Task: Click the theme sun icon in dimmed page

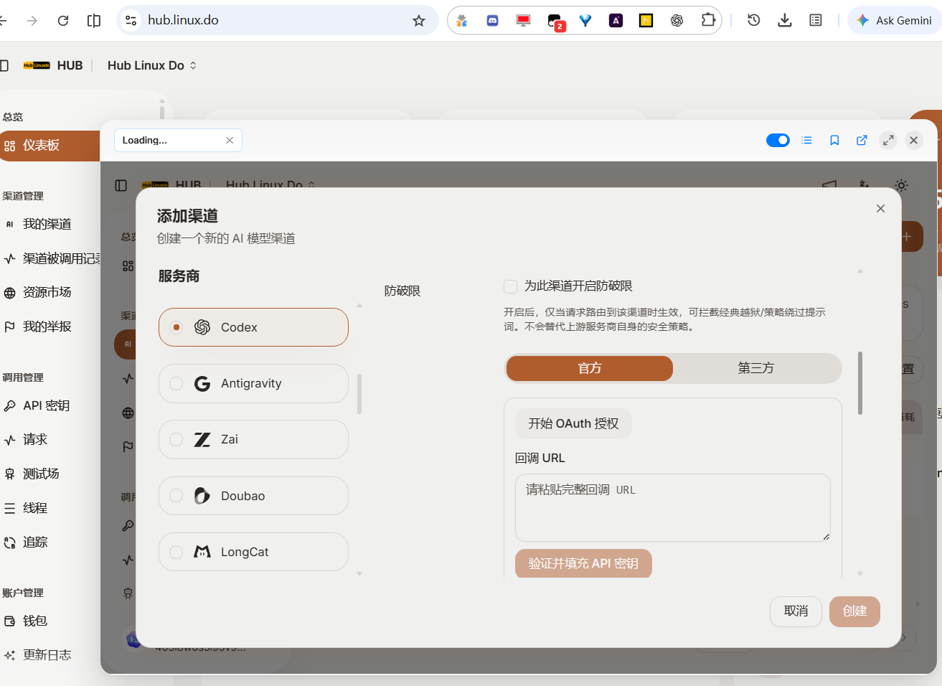Action: tap(901, 185)
